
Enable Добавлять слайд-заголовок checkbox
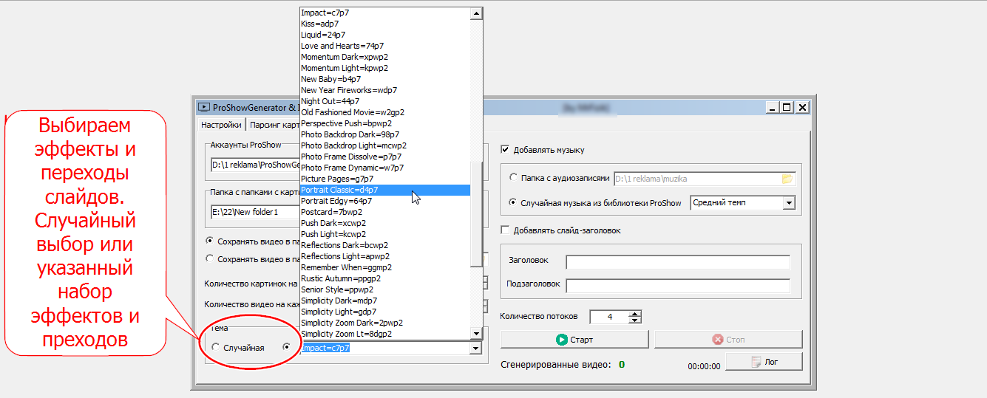[506, 230]
